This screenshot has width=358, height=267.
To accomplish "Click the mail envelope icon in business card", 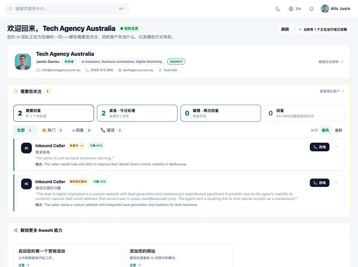I will (38, 70).
